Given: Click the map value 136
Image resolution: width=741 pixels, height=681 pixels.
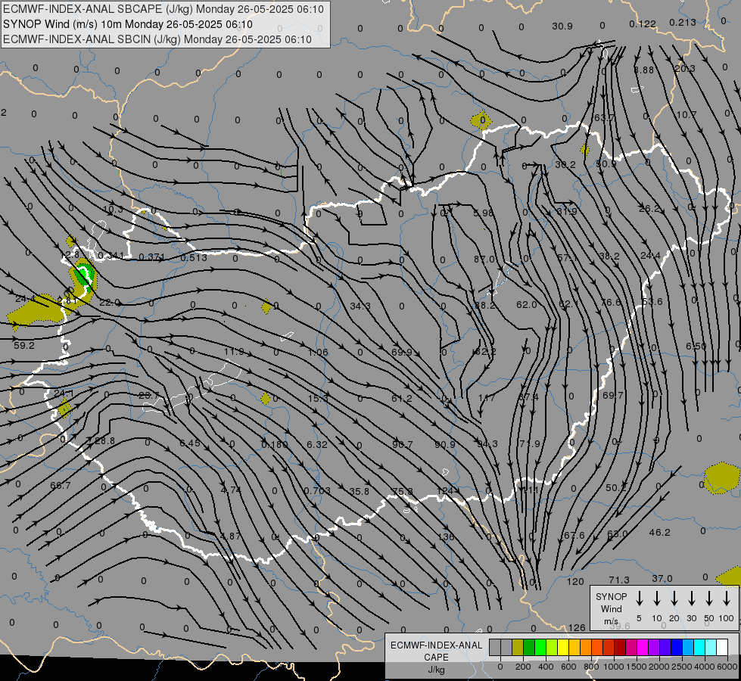Looking at the screenshot, I should click(x=446, y=536).
